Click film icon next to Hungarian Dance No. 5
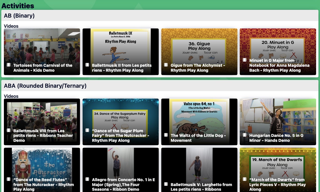Image resolution: width=320 pixels, height=192 pixels. click(x=244, y=135)
